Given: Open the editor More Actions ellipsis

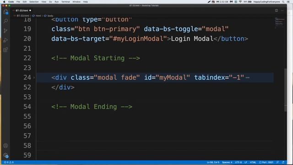Looking at the screenshot, I should [282, 11].
